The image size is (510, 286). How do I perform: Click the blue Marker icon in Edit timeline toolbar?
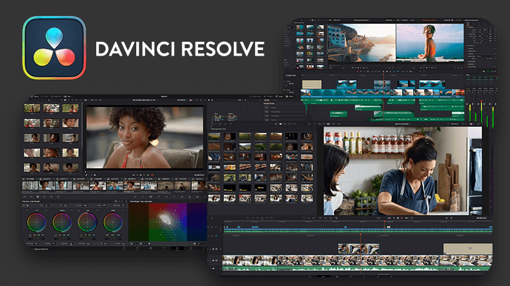coord(398,71)
